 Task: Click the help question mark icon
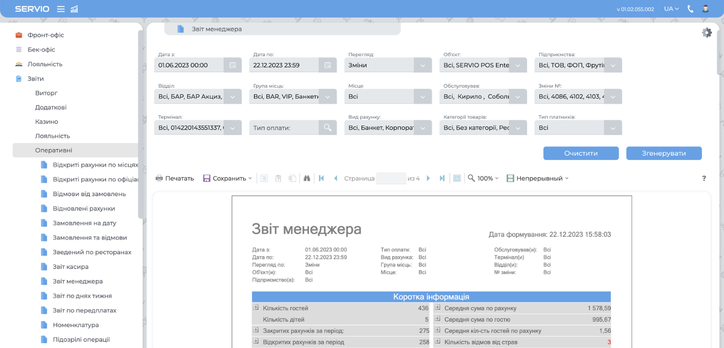pyautogui.click(x=704, y=178)
